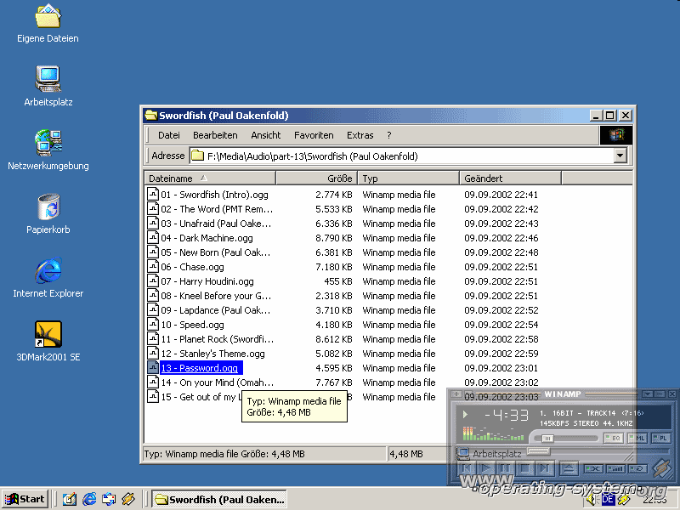Image resolution: width=680 pixels, height=510 pixels.
Task: Click file icon of 01 - Swordfish (Intro).ogg
Action: (x=153, y=194)
